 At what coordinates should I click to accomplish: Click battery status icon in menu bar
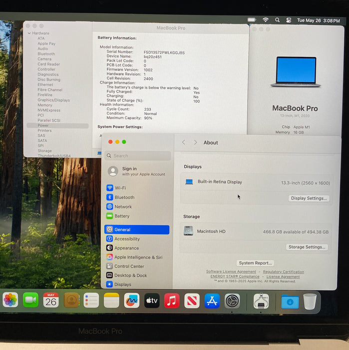point(252,20)
